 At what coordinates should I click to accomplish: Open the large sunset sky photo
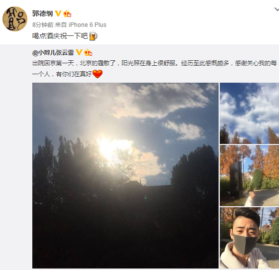125,175
